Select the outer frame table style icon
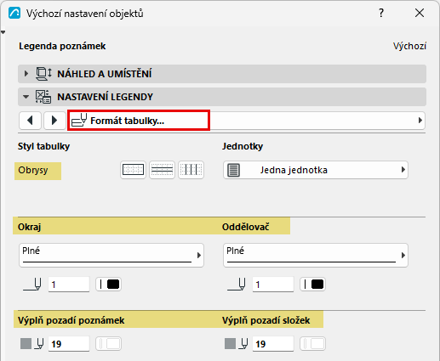This screenshot has height=361, width=440. pos(133,170)
